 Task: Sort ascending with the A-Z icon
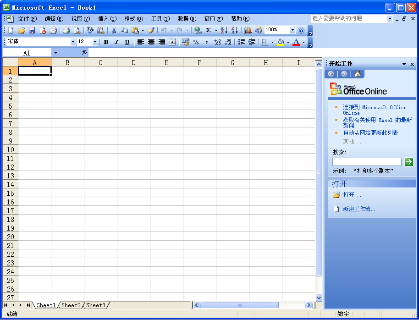[x=224, y=30]
